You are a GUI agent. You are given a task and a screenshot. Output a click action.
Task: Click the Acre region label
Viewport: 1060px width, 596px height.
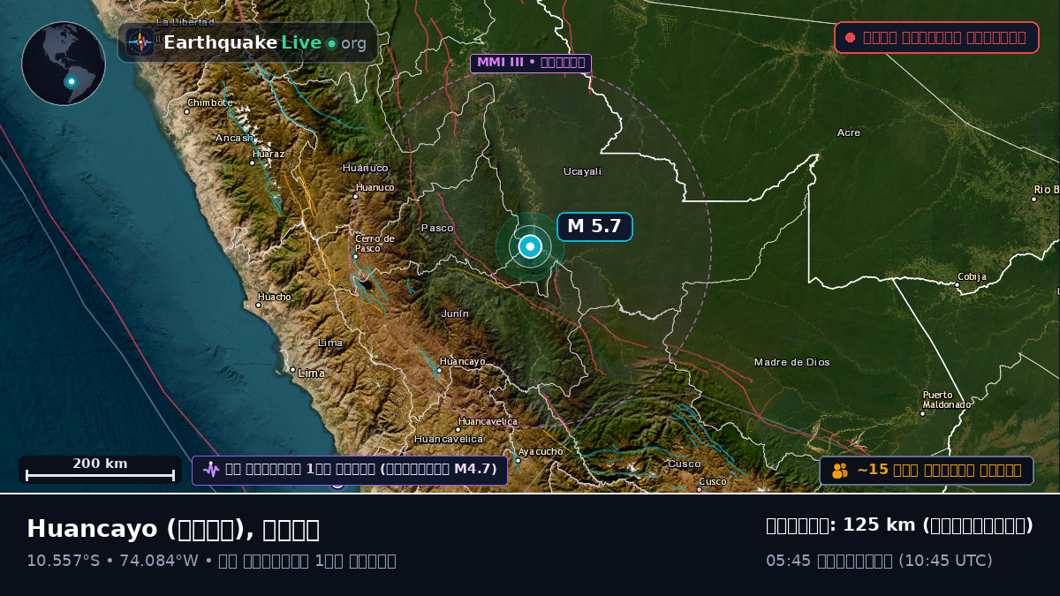(x=849, y=132)
